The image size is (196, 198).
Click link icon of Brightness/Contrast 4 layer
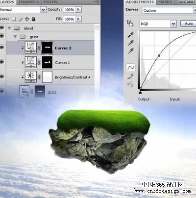39,77
